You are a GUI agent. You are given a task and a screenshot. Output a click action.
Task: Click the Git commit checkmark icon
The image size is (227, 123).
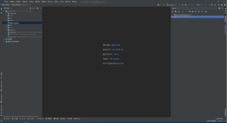206,5
